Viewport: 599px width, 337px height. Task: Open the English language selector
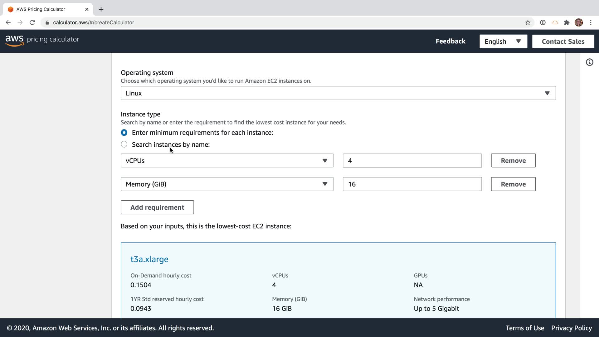click(x=503, y=42)
